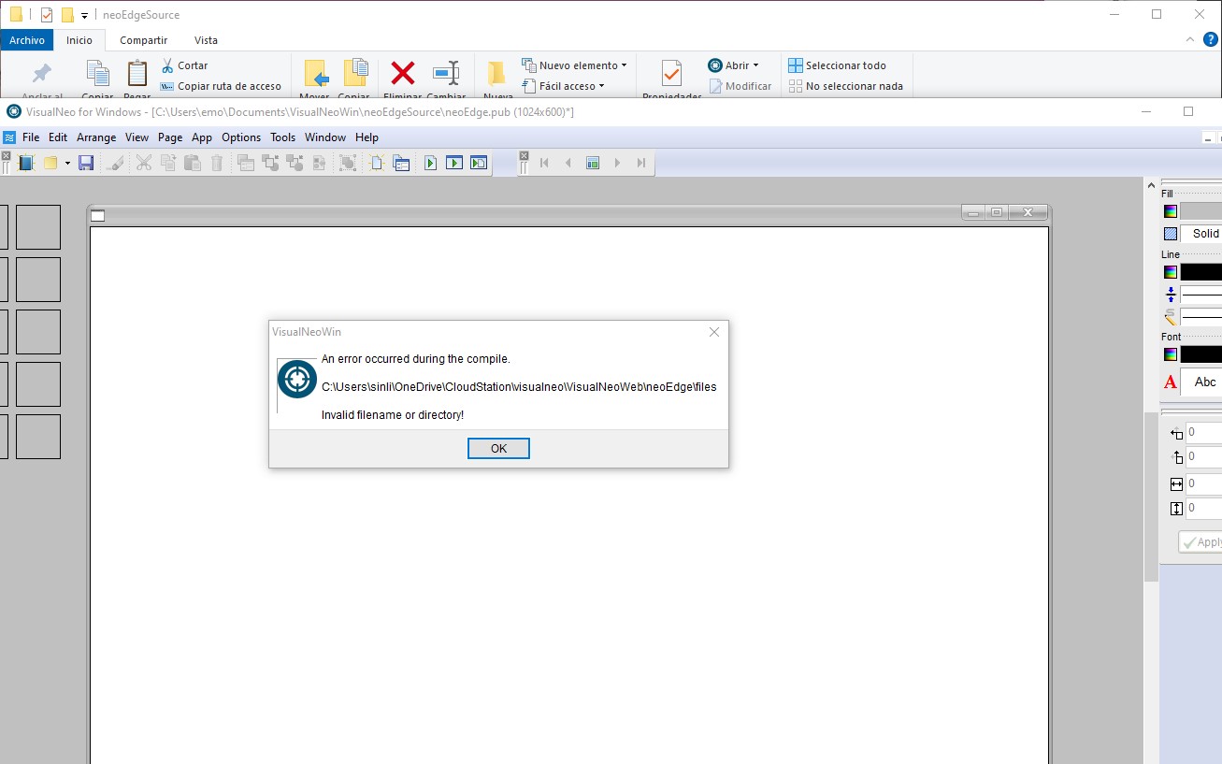Click the New Publication book icon
The width and height of the screenshot is (1222, 764).
coord(26,163)
